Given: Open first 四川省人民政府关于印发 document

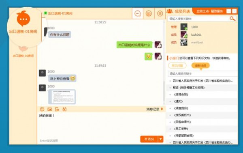Looking at the screenshot, I should click(202, 81).
